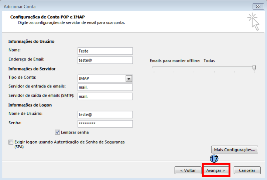This screenshot has width=267, height=180.
Task: Focus the Nome de Usuário field
Action: (105, 115)
